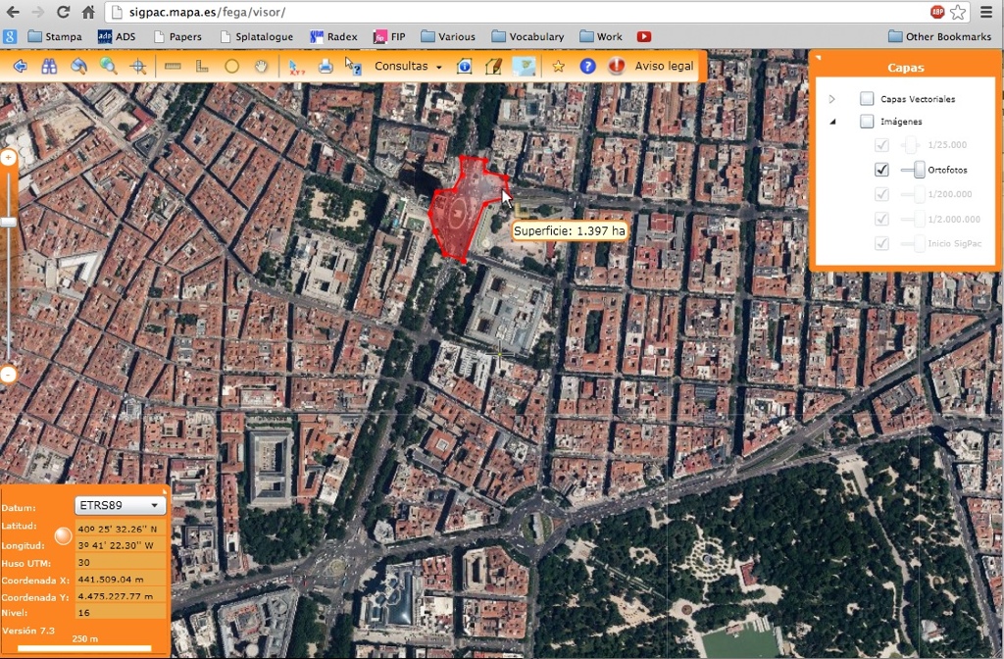Click the crosshair center map tool
The image size is (1004, 659).
[x=138, y=67]
